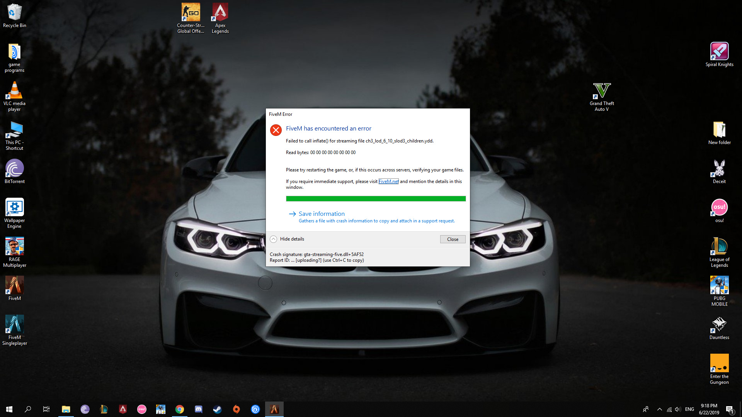Select the FiveM Singleplayer shortcut

coord(15,330)
